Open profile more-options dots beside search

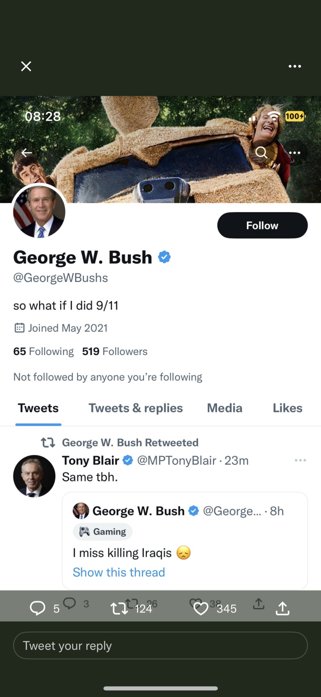click(x=295, y=153)
